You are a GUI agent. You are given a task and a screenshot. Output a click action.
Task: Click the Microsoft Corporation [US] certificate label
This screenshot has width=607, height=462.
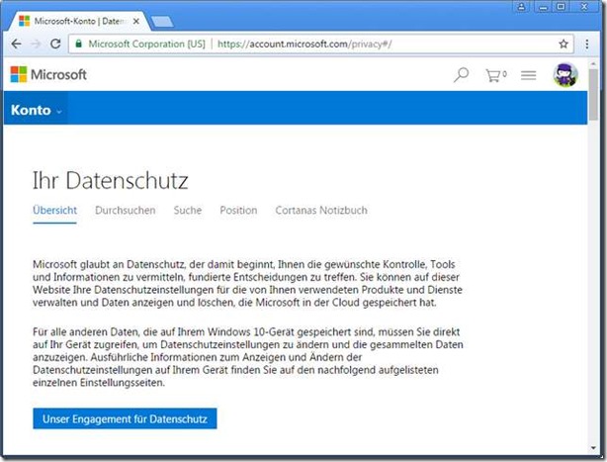click(x=146, y=44)
